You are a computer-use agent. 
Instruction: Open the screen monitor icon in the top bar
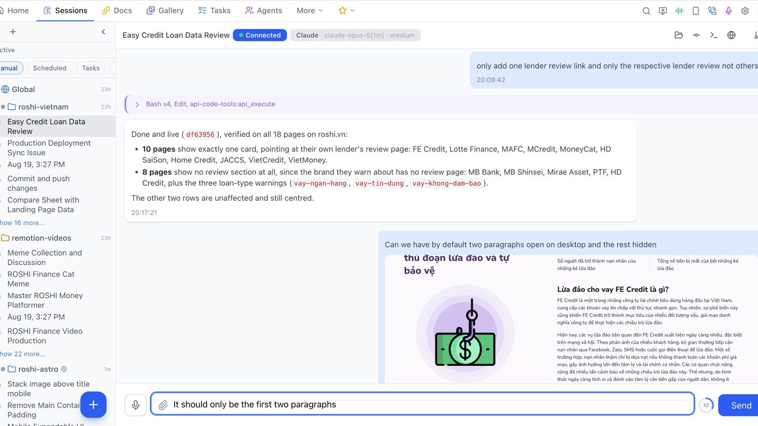tap(663, 11)
